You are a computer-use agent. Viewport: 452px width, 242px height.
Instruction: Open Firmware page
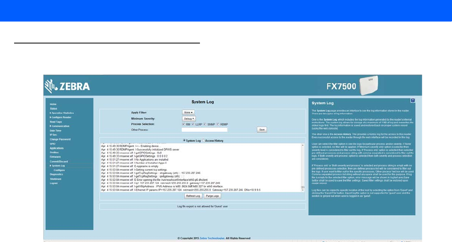pyautogui.click(x=55, y=157)
